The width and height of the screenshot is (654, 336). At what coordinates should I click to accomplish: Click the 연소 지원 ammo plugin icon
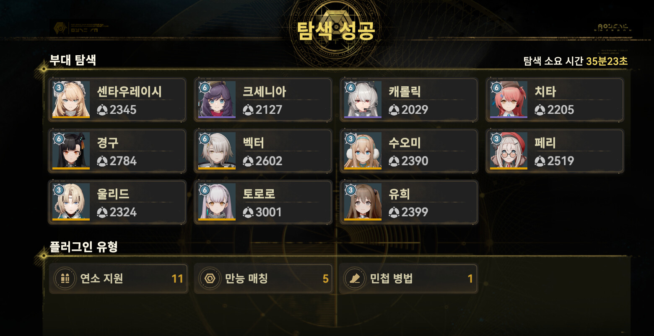[x=65, y=279]
